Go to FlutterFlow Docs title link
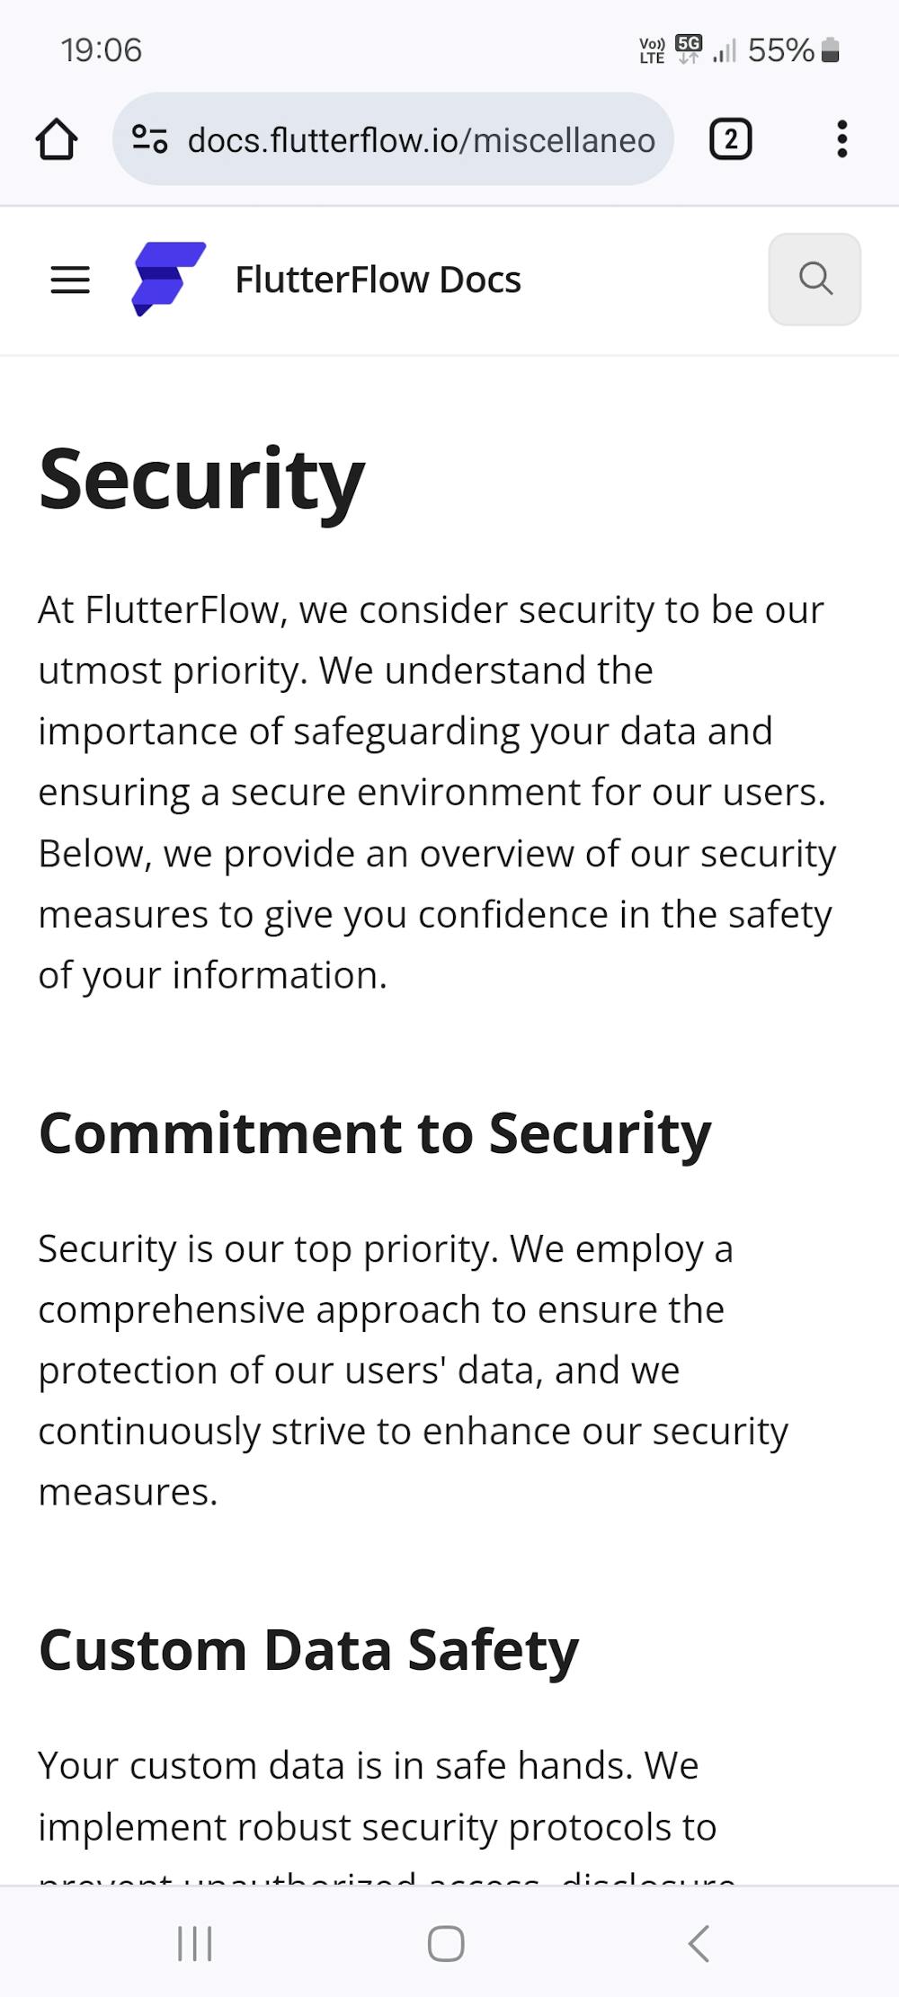Screen dimensions: 899x1997 pyautogui.click(x=378, y=280)
